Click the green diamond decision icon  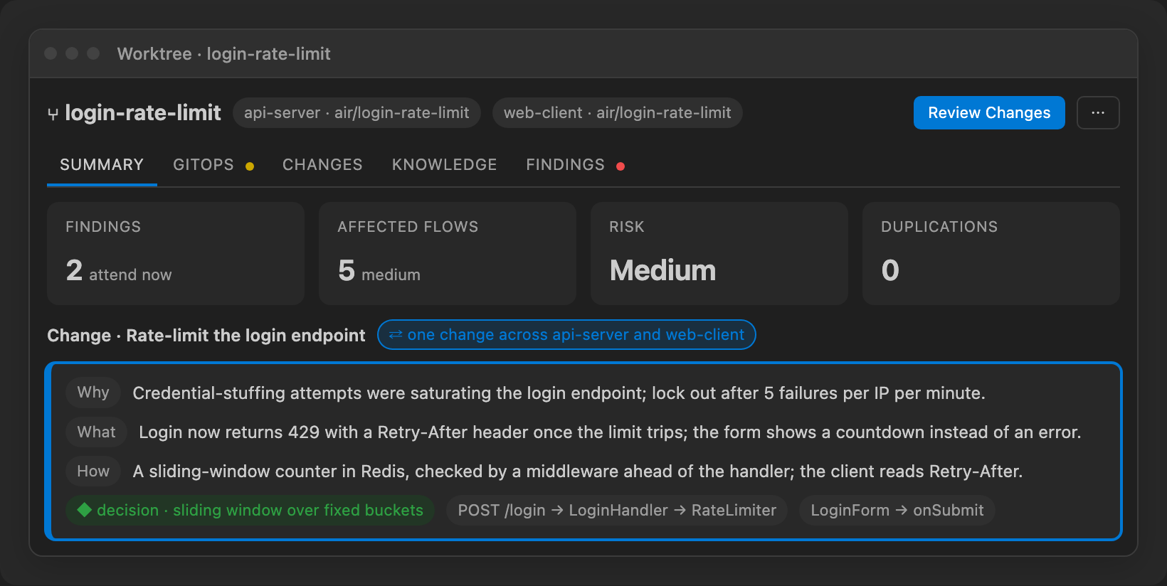coord(85,510)
